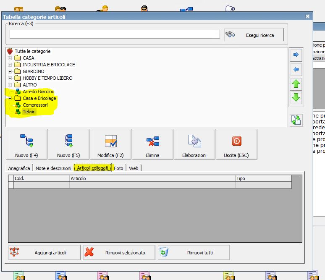Click the gear document icon on Elaborazioni
This screenshot has height=280, width=325.
195,141
